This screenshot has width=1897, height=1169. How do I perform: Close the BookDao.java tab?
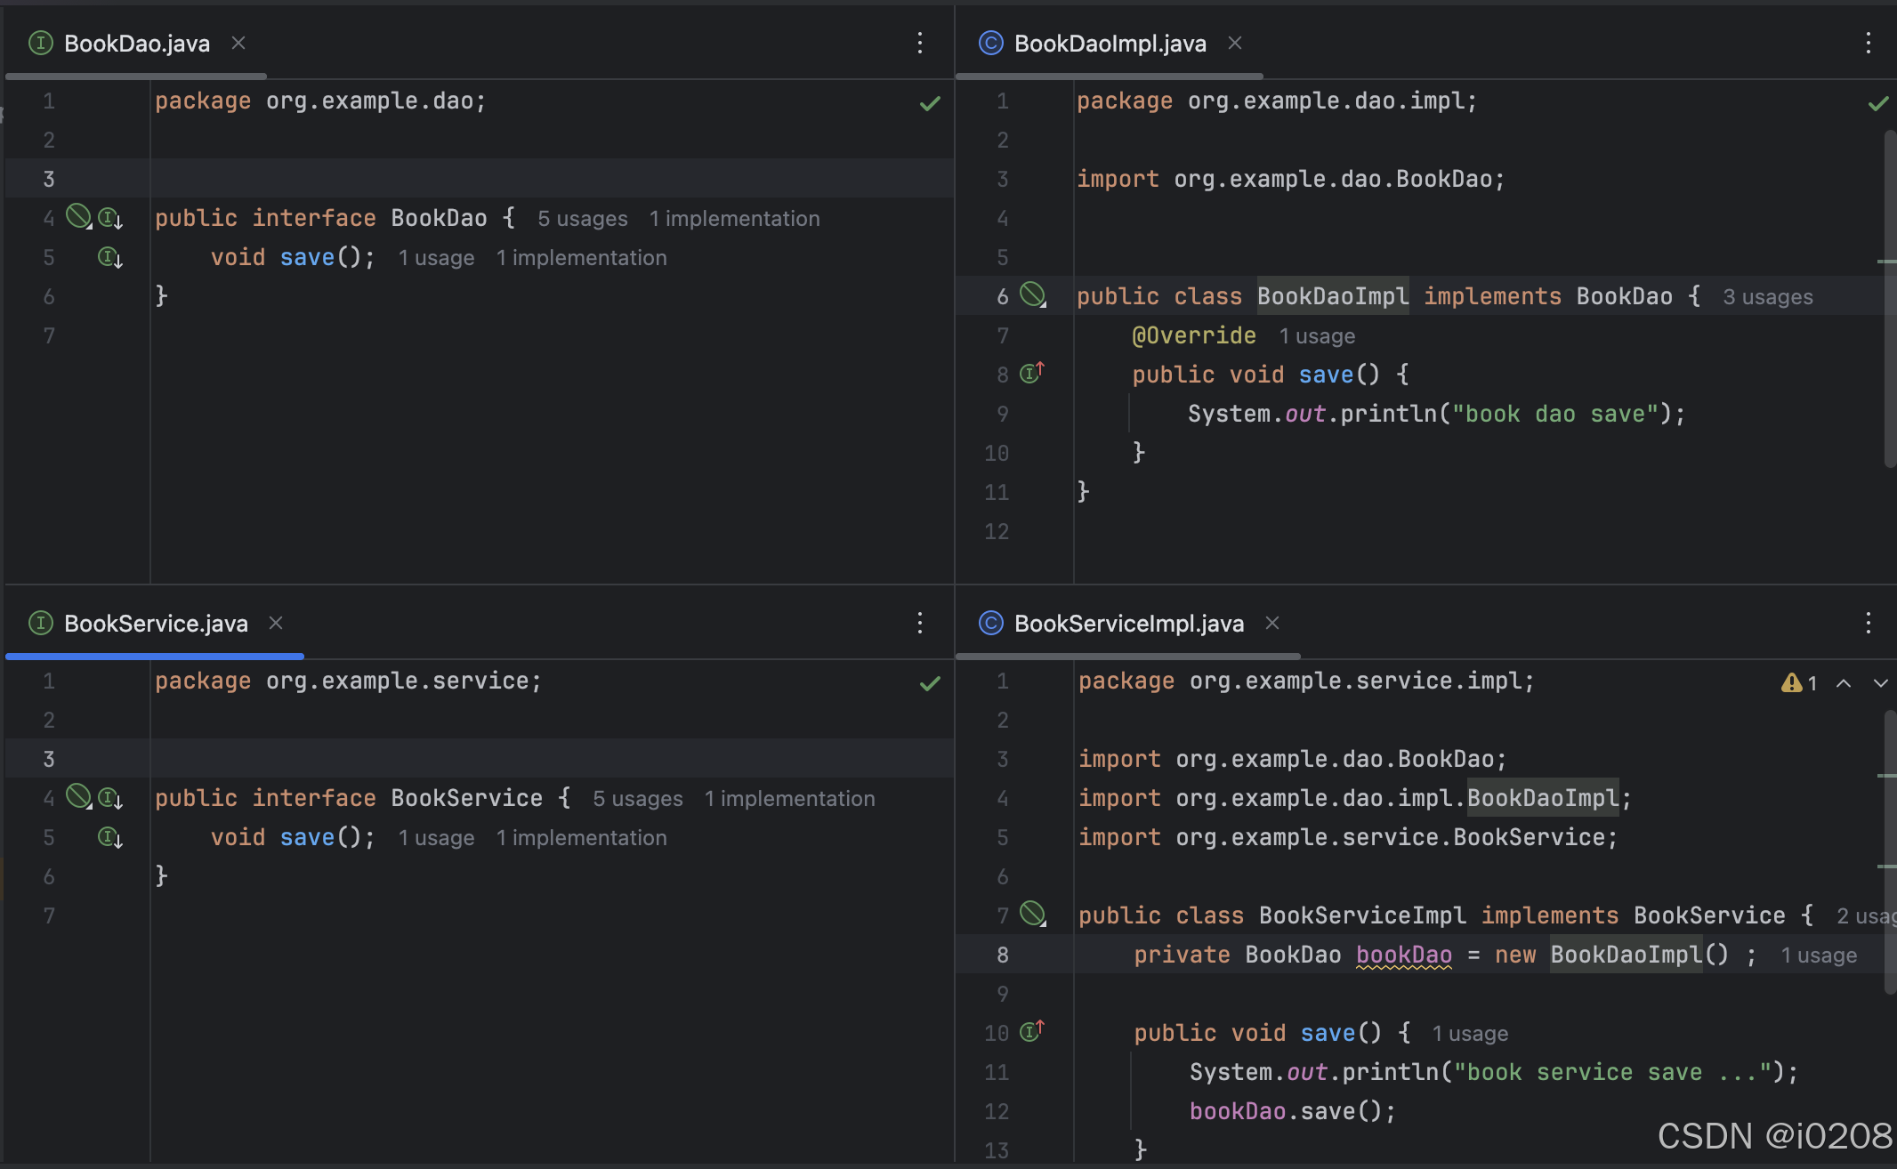[x=238, y=43]
